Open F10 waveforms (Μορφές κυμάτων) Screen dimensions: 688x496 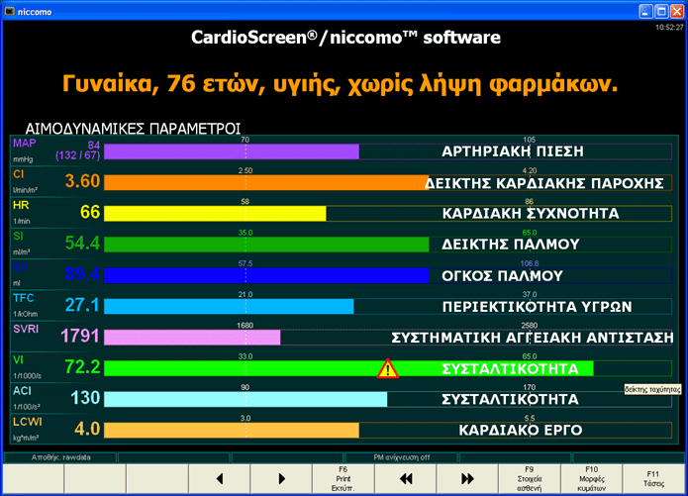[x=591, y=478]
